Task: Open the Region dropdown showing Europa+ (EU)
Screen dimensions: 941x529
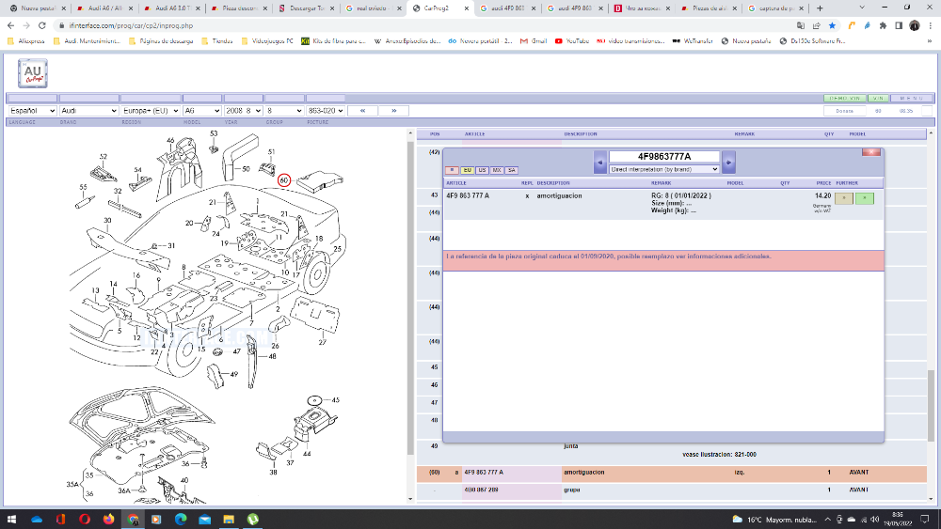Action: click(151, 111)
